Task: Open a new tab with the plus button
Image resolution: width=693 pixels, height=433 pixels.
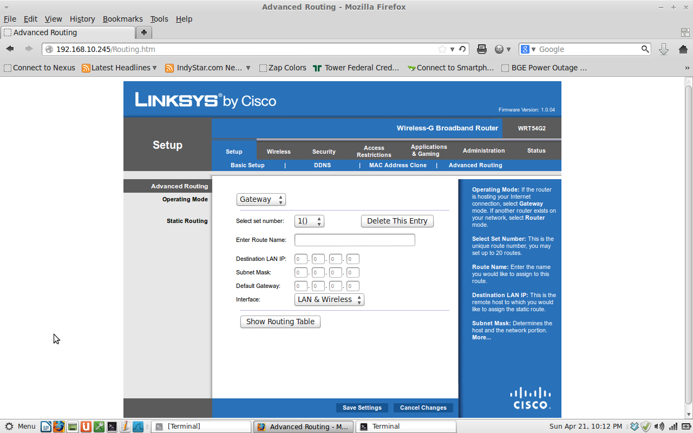Action: (143, 32)
